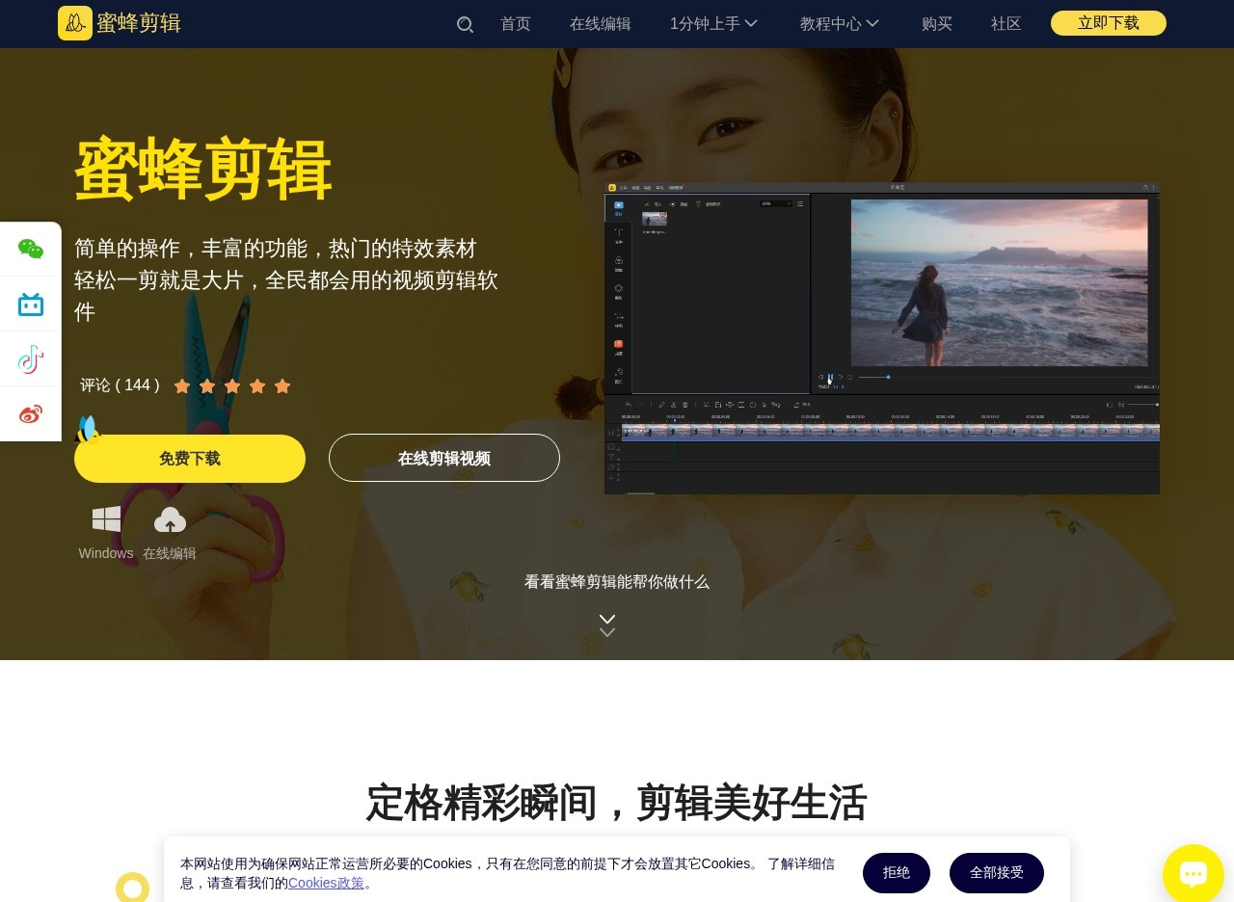Click the 蜜蜂剪辑 logo in header
The height and width of the screenshot is (902, 1234).
tap(121, 23)
